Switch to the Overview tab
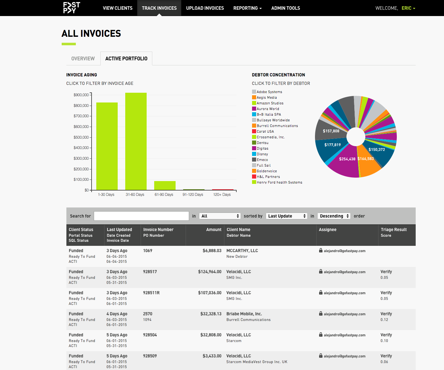Screen dimensions: 444x370 point(83,59)
